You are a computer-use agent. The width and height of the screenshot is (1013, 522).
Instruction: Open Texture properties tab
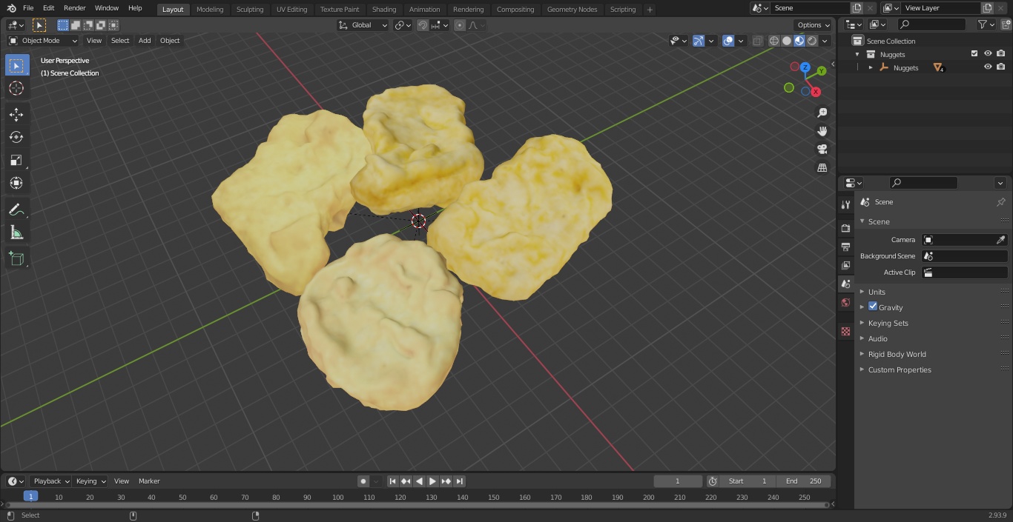point(845,331)
